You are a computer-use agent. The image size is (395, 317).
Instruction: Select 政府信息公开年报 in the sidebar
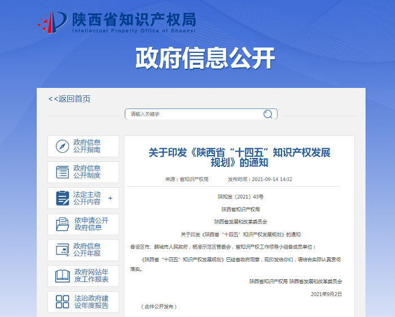point(87,250)
